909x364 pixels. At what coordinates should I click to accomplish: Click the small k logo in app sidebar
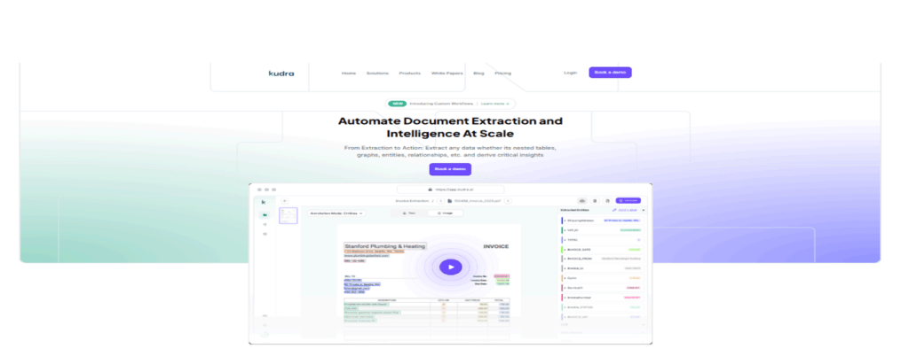click(x=264, y=202)
